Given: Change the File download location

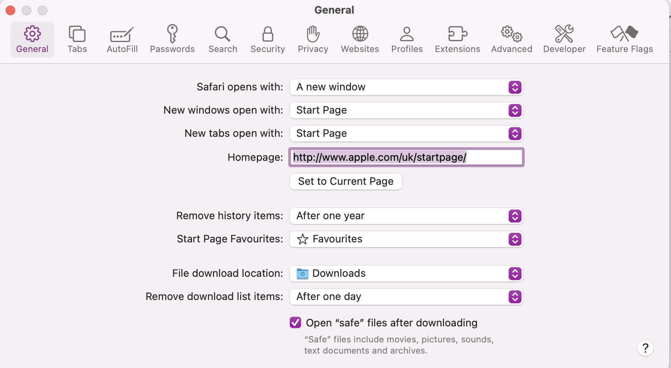Looking at the screenshot, I should tap(515, 274).
